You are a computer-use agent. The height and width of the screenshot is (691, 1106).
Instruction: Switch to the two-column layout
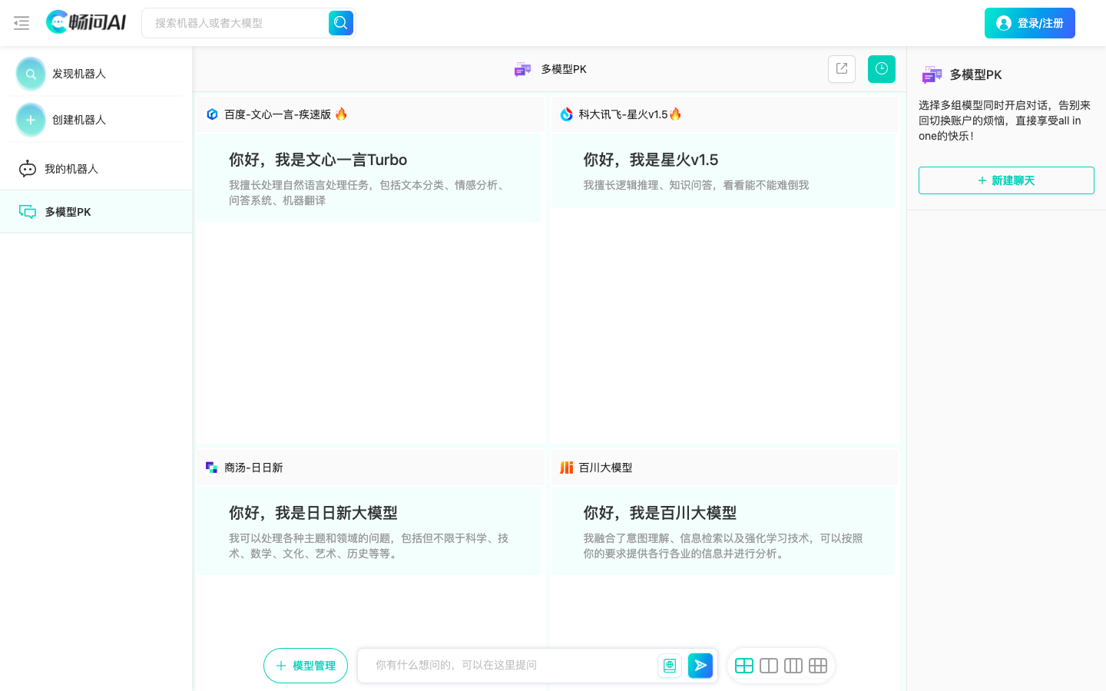[769, 666]
